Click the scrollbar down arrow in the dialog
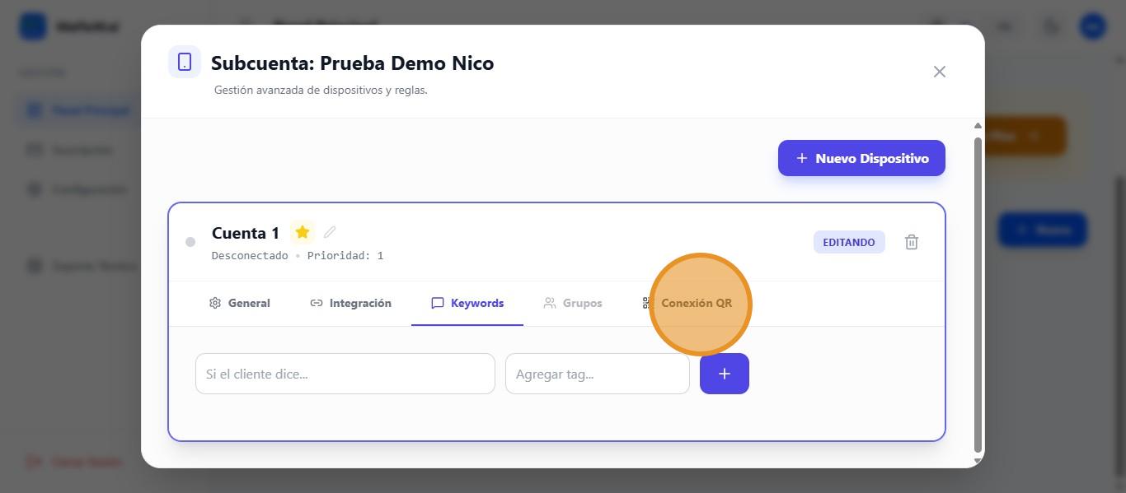The width and height of the screenshot is (1126, 493). (x=978, y=461)
